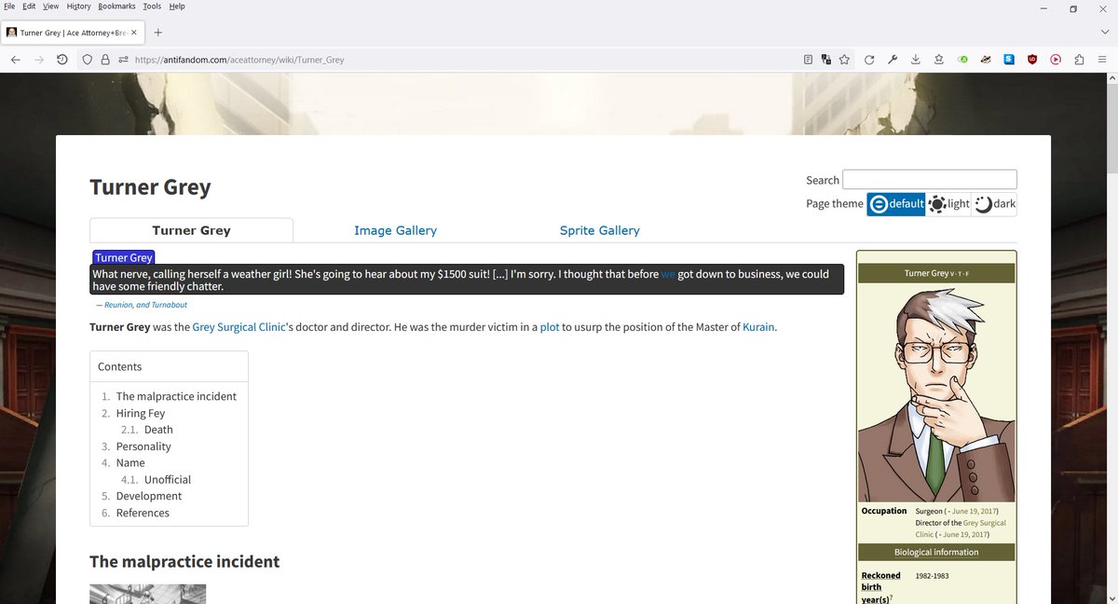Click the bookmarks tray star icon
1118x604 pixels.
[938, 59]
